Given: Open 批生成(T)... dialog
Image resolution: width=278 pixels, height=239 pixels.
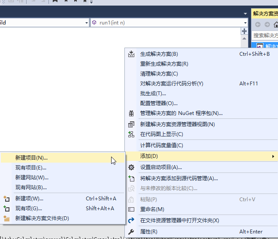Looking at the screenshot, I should [x=201, y=94].
